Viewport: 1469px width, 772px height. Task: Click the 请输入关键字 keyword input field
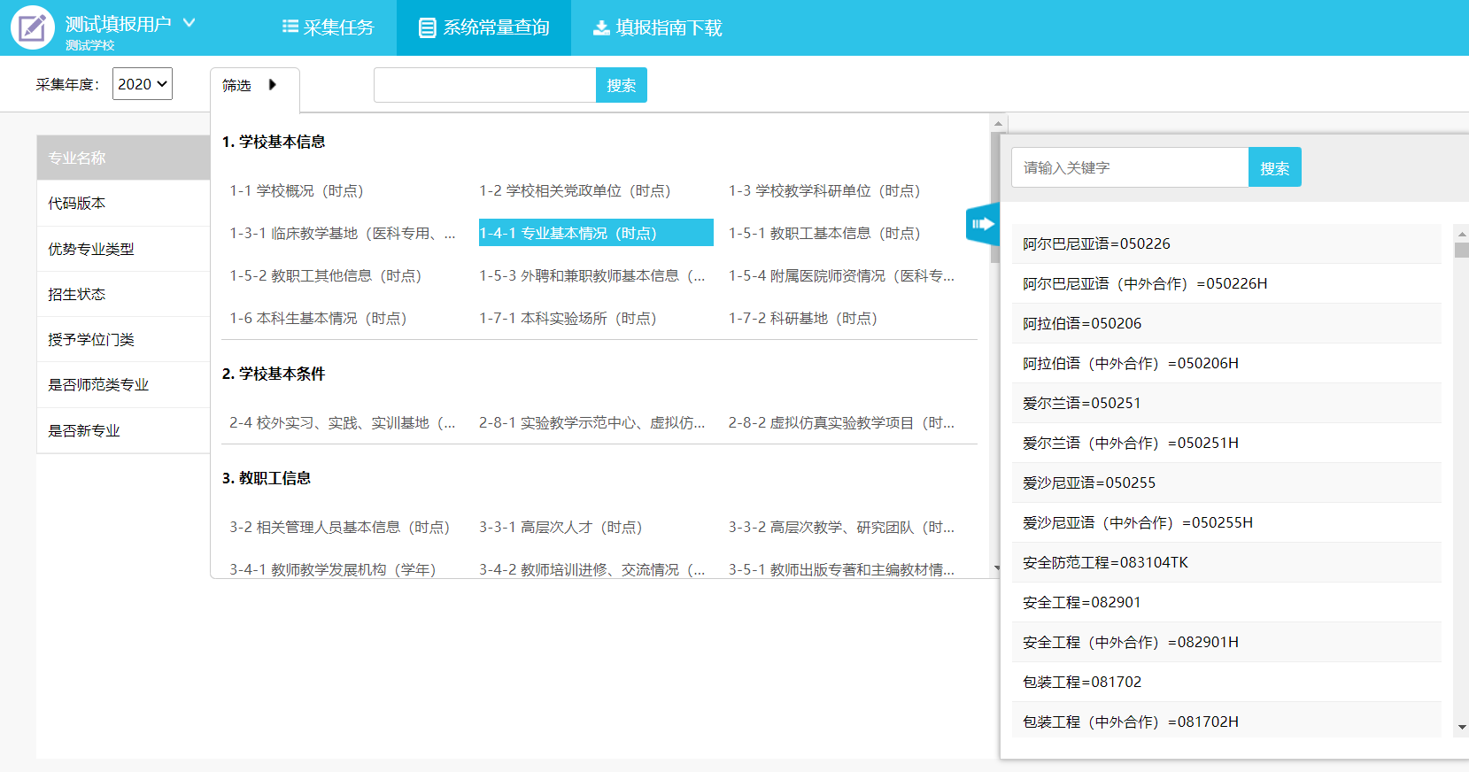click(x=1129, y=167)
